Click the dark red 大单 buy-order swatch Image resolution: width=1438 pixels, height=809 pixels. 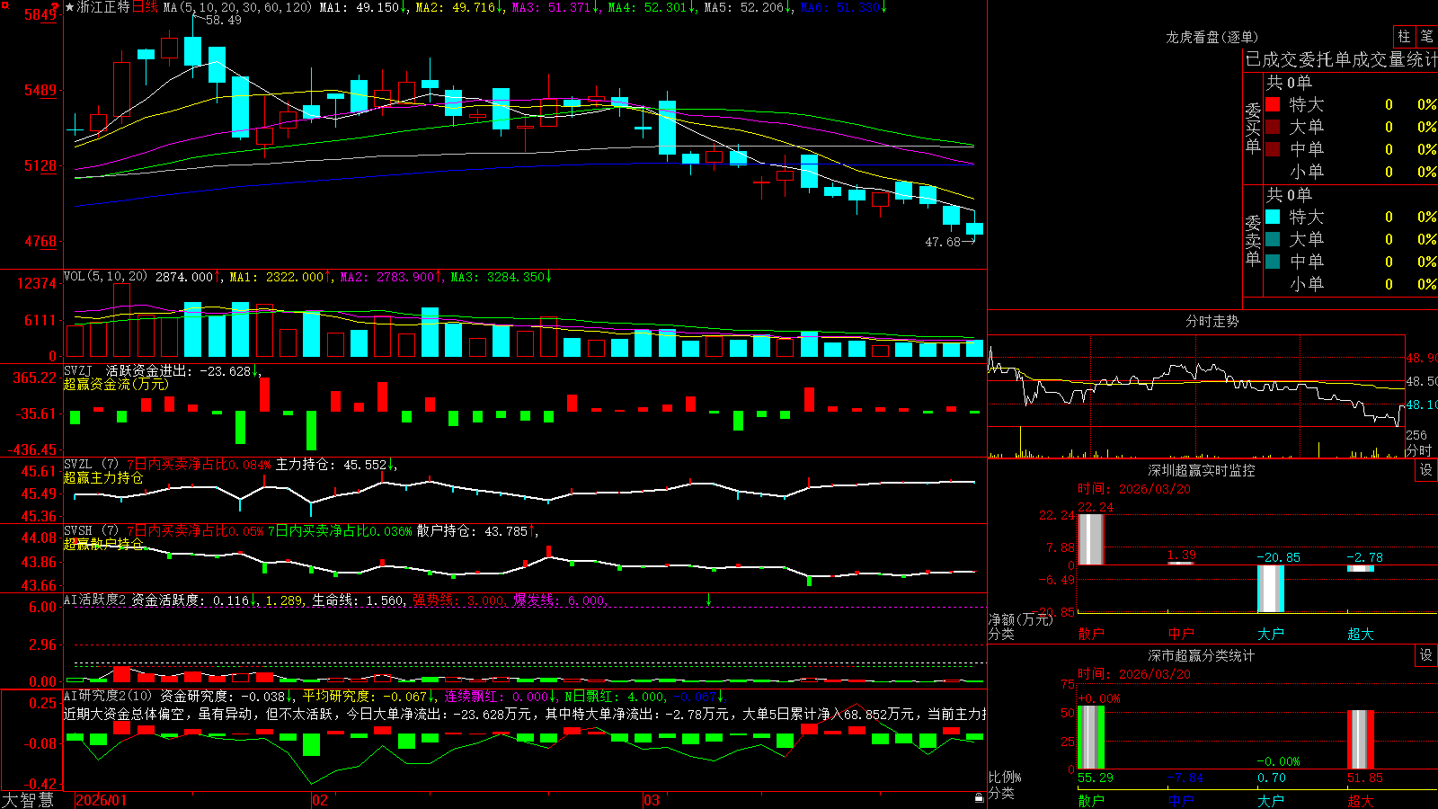point(1273,127)
